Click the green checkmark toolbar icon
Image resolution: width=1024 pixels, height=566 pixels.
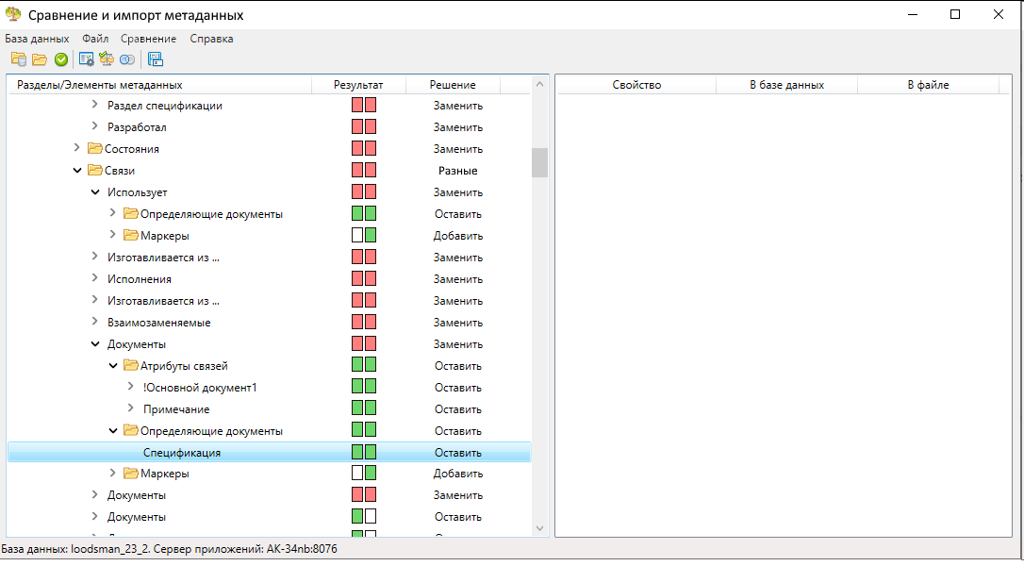(x=61, y=59)
